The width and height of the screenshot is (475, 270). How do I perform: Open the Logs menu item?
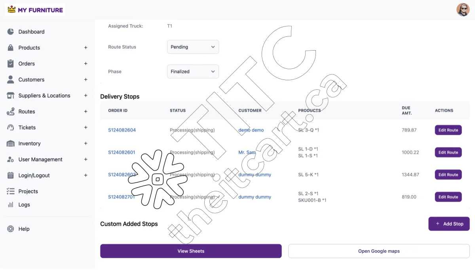[24, 205]
